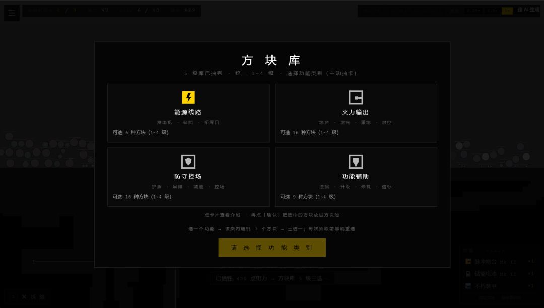
Task: Click the 炮台 · 激光 · 重炮 · 对空 subtitle
Action: [x=355, y=123]
